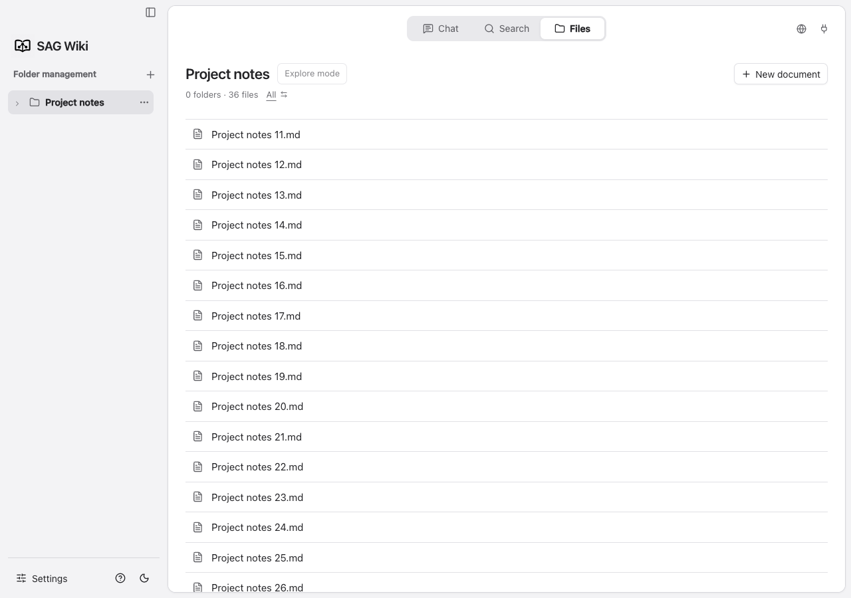Switch to the Chat tab
Screen dimensions: 851x598
point(441,29)
